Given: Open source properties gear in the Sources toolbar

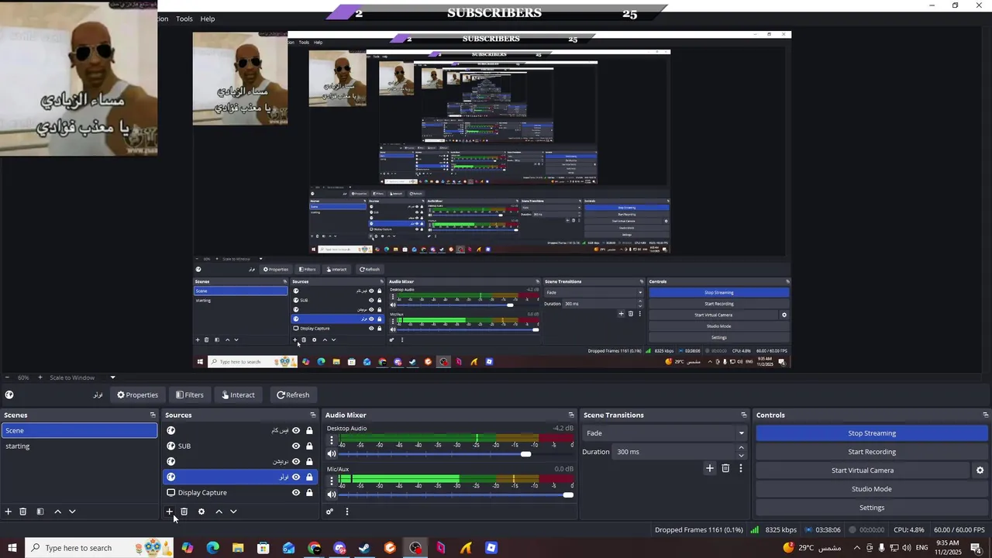Looking at the screenshot, I should (x=201, y=511).
